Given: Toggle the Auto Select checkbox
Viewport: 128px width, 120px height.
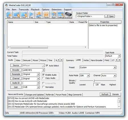Looking at the screenshot, I should [x=47, y=66].
